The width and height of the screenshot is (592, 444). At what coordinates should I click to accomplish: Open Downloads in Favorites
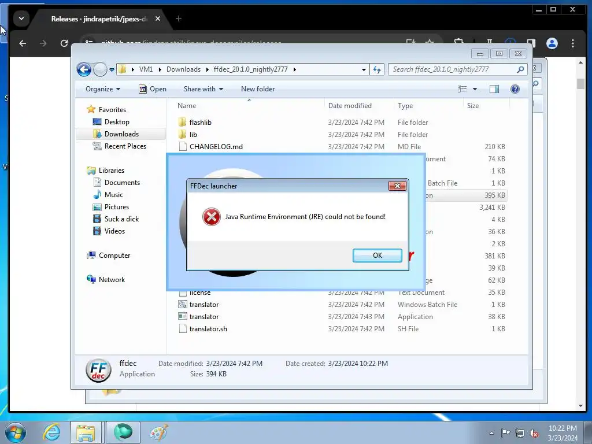tap(121, 134)
